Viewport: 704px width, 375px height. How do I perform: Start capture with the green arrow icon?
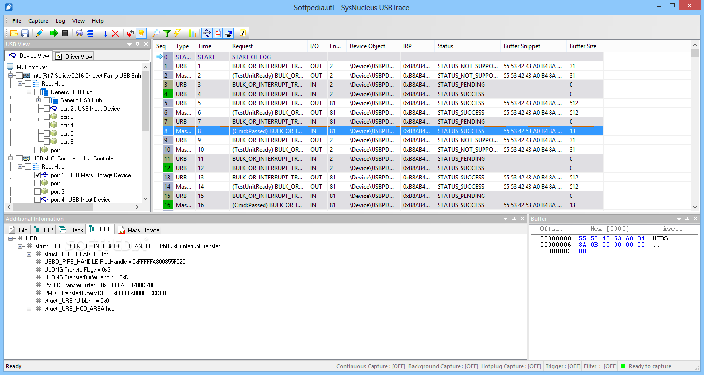click(54, 33)
